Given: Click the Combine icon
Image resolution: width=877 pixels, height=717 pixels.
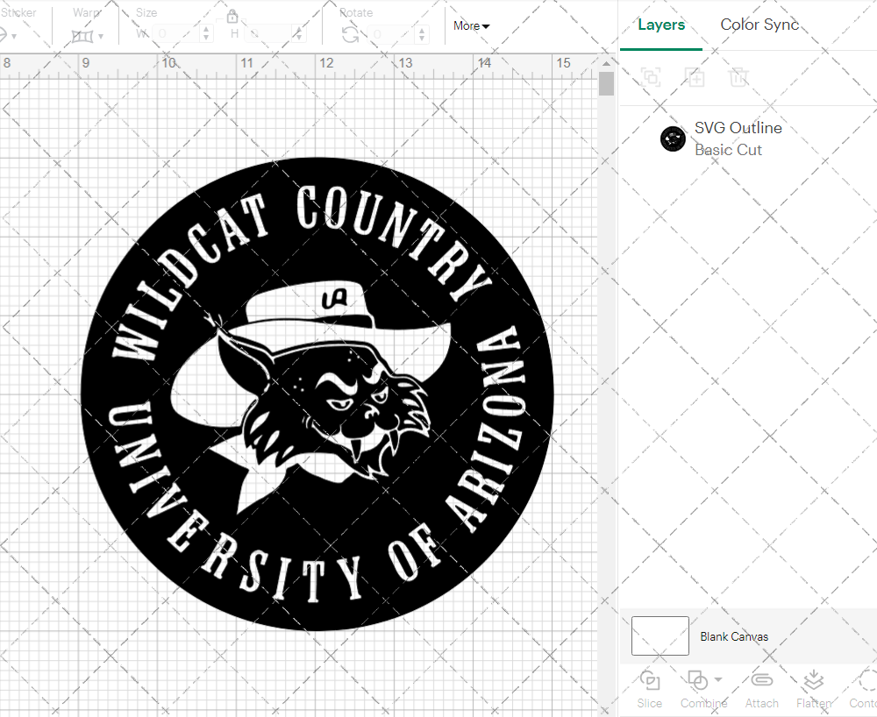Looking at the screenshot, I should point(698,680).
